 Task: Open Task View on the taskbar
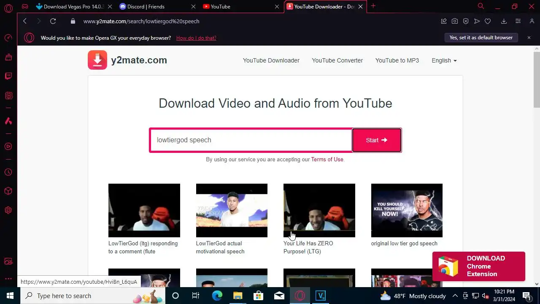click(x=195, y=296)
